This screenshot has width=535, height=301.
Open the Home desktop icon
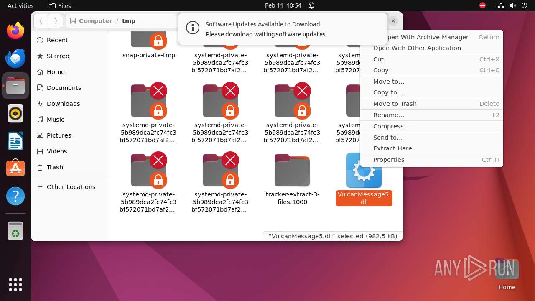[x=507, y=274]
